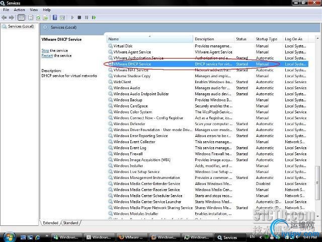The image size is (322, 242).
Task: Click the scrollbar up arrow
Action: (x=317, y=38)
